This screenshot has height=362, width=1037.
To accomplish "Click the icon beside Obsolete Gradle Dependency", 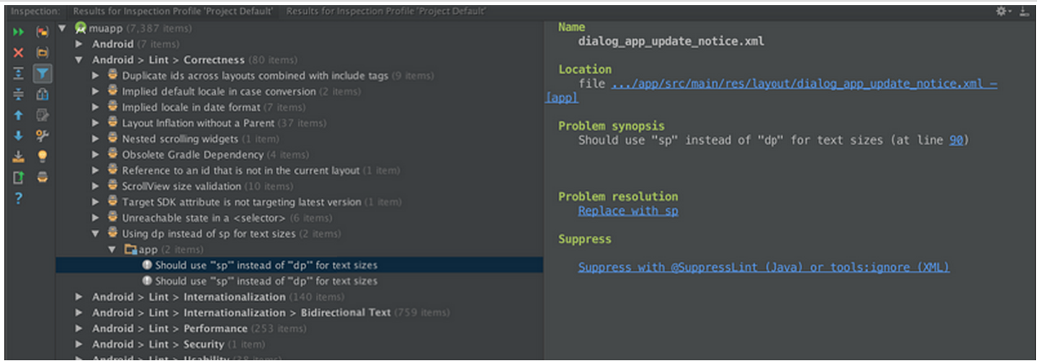I will (x=112, y=155).
